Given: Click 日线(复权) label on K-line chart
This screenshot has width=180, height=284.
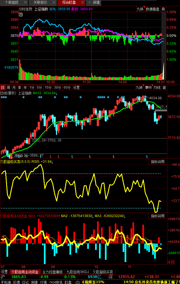Looking at the screenshot, I should tap(8, 93).
